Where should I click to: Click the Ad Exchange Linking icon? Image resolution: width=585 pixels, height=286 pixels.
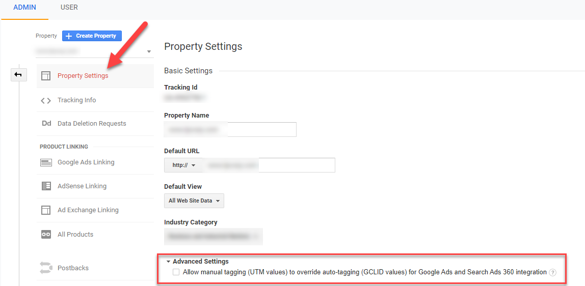(x=46, y=210)
